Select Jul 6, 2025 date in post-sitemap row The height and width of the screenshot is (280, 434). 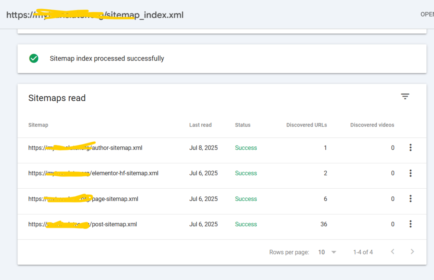(x=203, y=224)
